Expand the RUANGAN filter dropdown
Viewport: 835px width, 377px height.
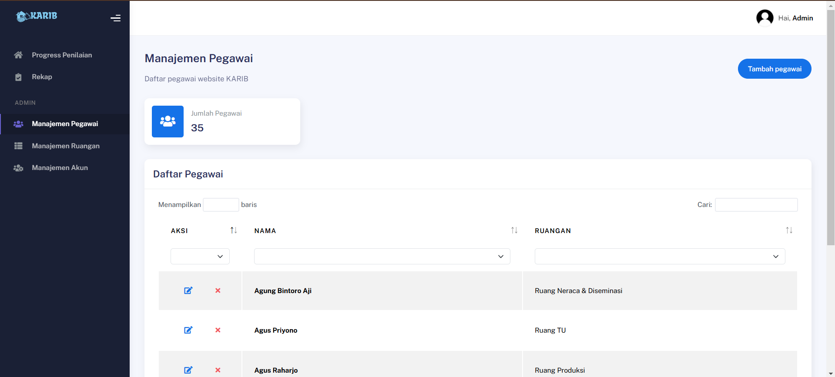[659, 257]
